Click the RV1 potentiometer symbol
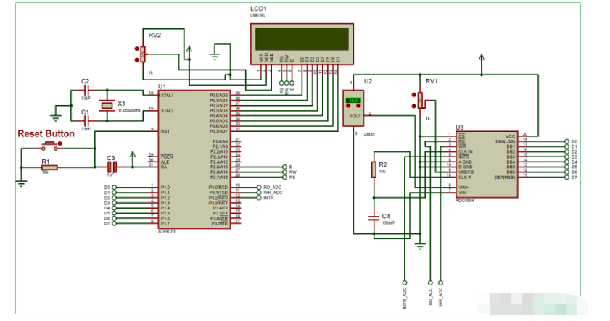Image resolution: width=610 pixels, height=321 pixels. tap(420, 100)
